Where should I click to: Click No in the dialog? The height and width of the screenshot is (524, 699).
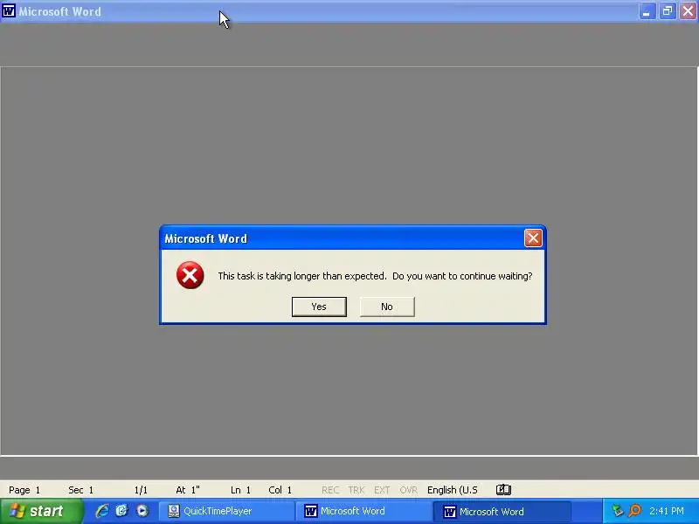387,307
